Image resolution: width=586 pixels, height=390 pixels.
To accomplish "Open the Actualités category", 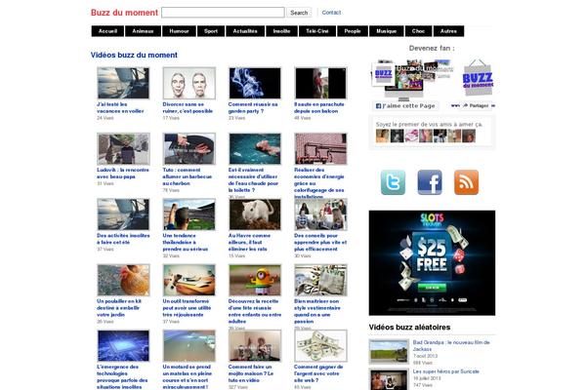I will coord(245,31).
